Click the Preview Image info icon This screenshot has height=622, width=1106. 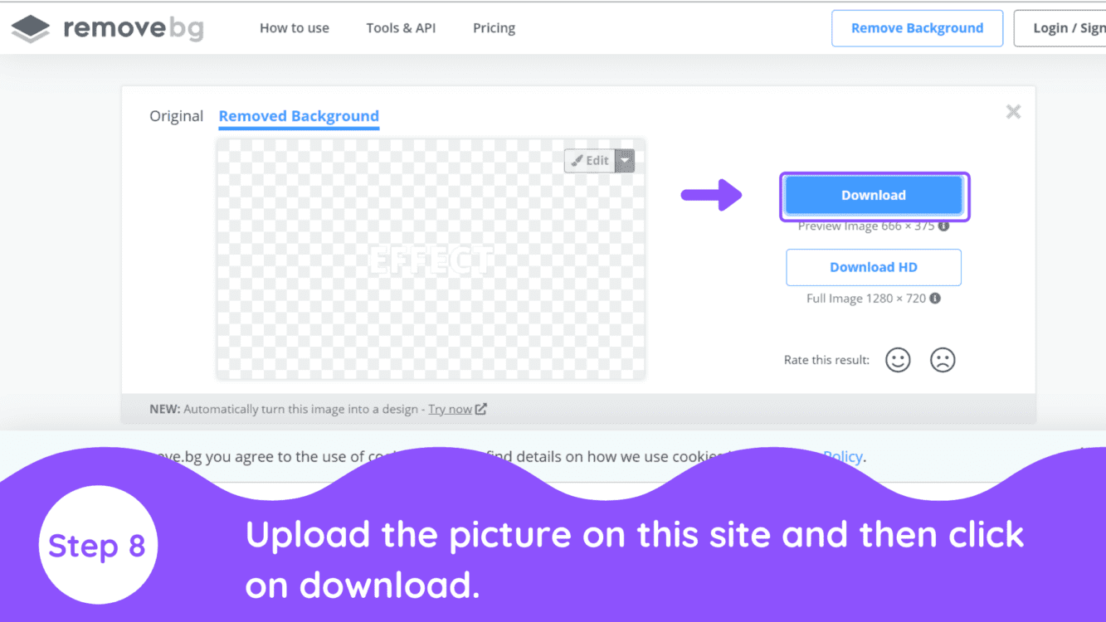[943, 226]
